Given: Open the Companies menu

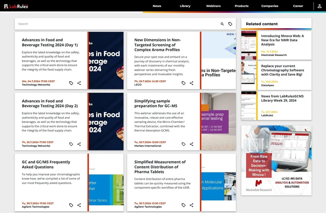Looking at the screenshot, I should click(x=270, y=6).
